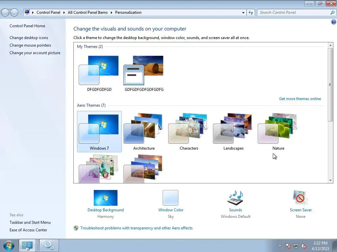Apply the Landscapes theme

coord(233,131)
